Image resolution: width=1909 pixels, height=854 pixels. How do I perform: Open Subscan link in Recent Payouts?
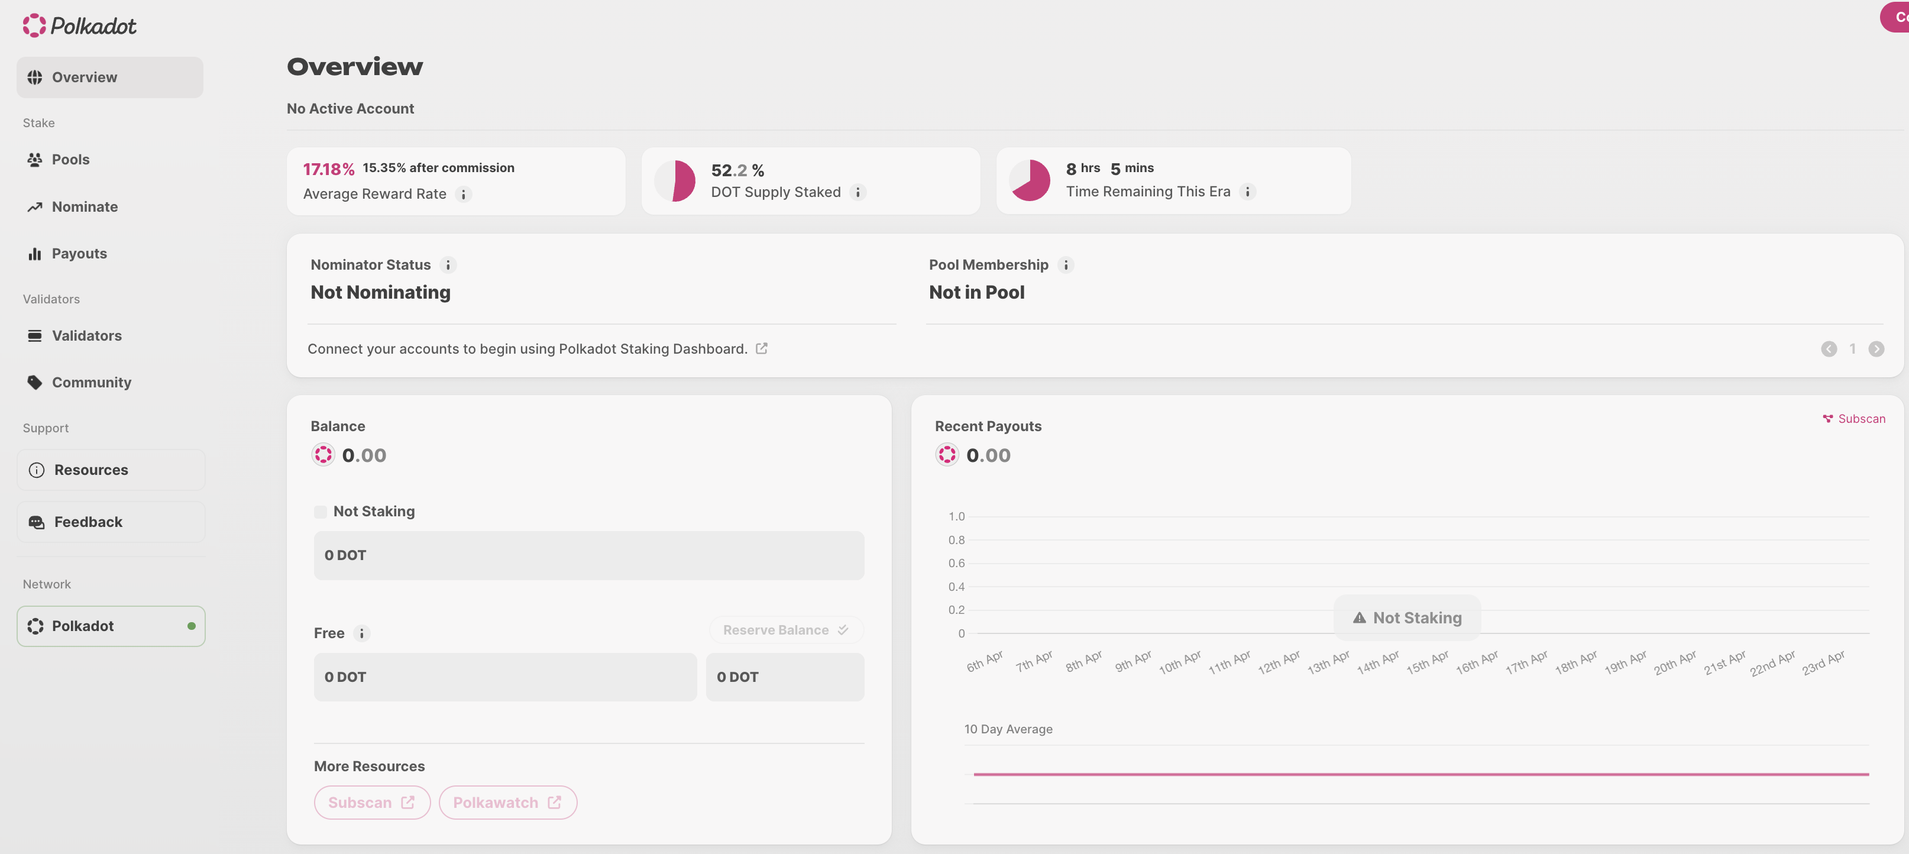(1854, 419)
